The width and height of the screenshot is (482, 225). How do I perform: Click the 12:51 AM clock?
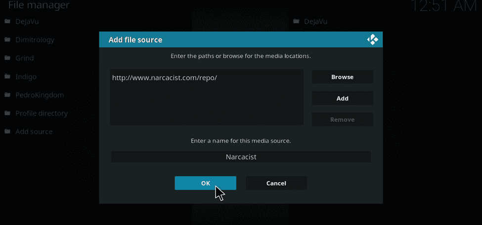444,6
